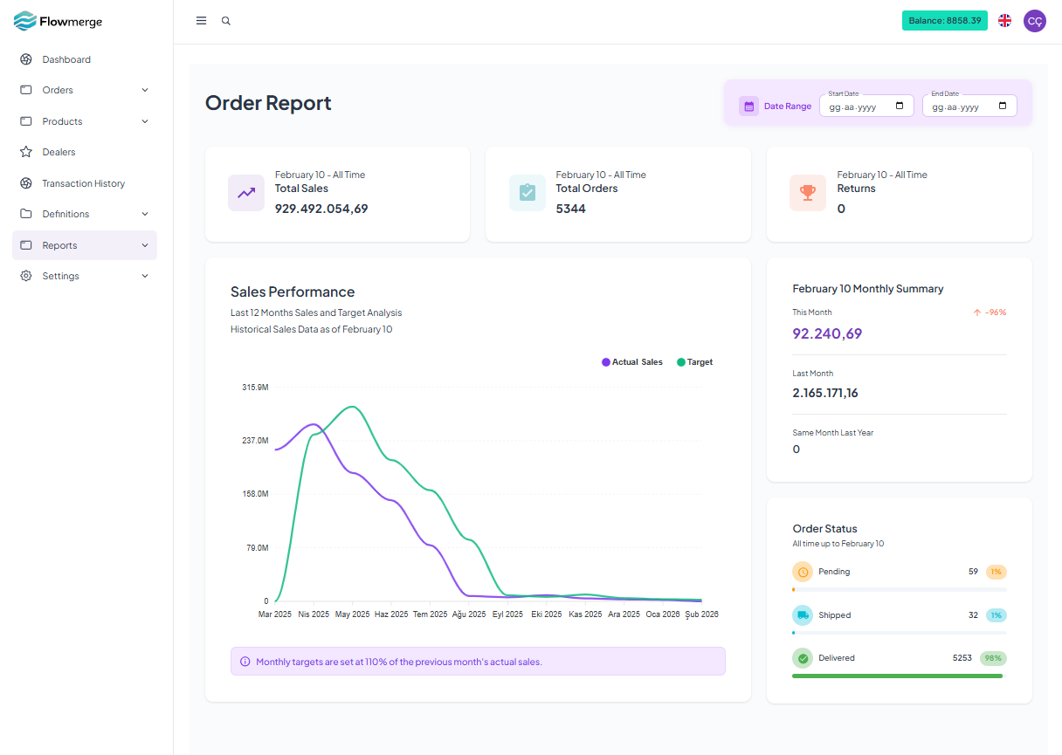Click the UK flag language icon

pos(1005,21)
